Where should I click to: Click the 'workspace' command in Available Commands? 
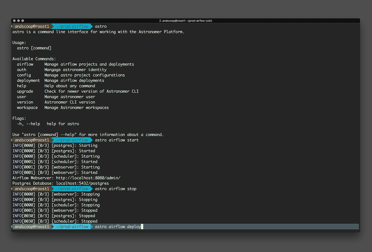(27, 108)
